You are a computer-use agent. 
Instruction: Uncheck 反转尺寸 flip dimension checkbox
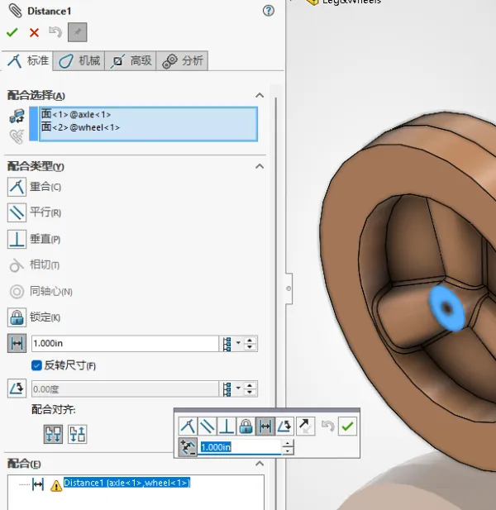click(36, 365)
